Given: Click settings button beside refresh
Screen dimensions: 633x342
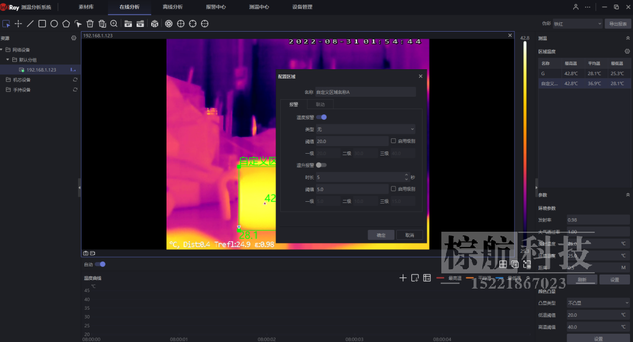Looking at the screenshot, I should coord(614,279).
